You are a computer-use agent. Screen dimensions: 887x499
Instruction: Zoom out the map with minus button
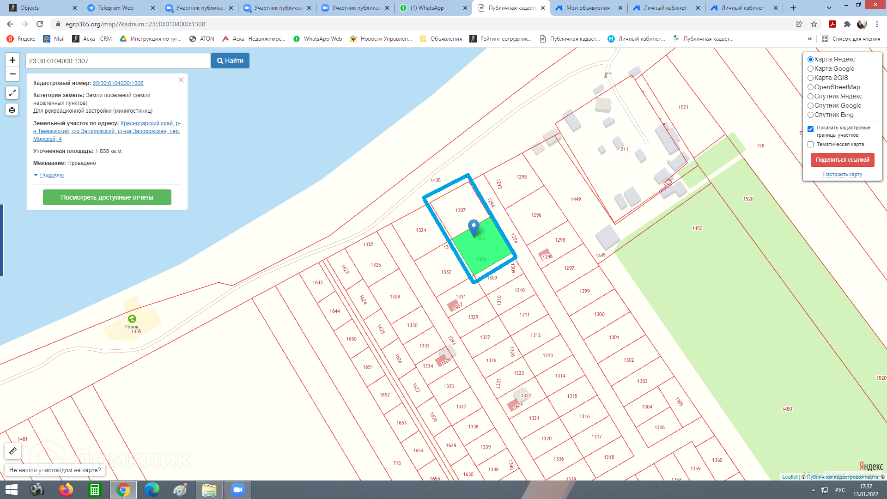[x=12, y=74]
